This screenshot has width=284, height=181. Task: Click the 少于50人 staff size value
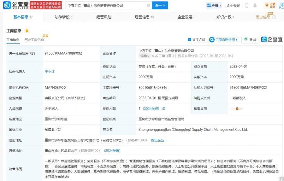point(52,108)
